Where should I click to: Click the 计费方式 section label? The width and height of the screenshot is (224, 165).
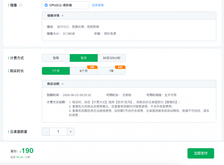(x=17, y=58)
